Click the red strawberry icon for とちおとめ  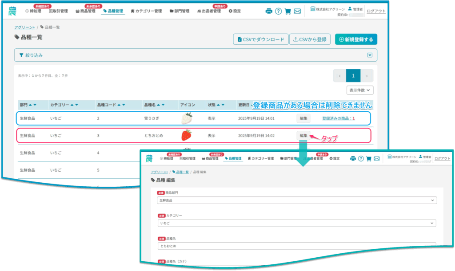(187, 135)
